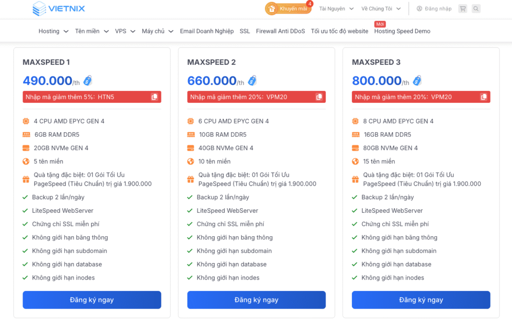Open Hosting Speed Demo menu item
The image size is (512, 326).
tap(402, 31)
